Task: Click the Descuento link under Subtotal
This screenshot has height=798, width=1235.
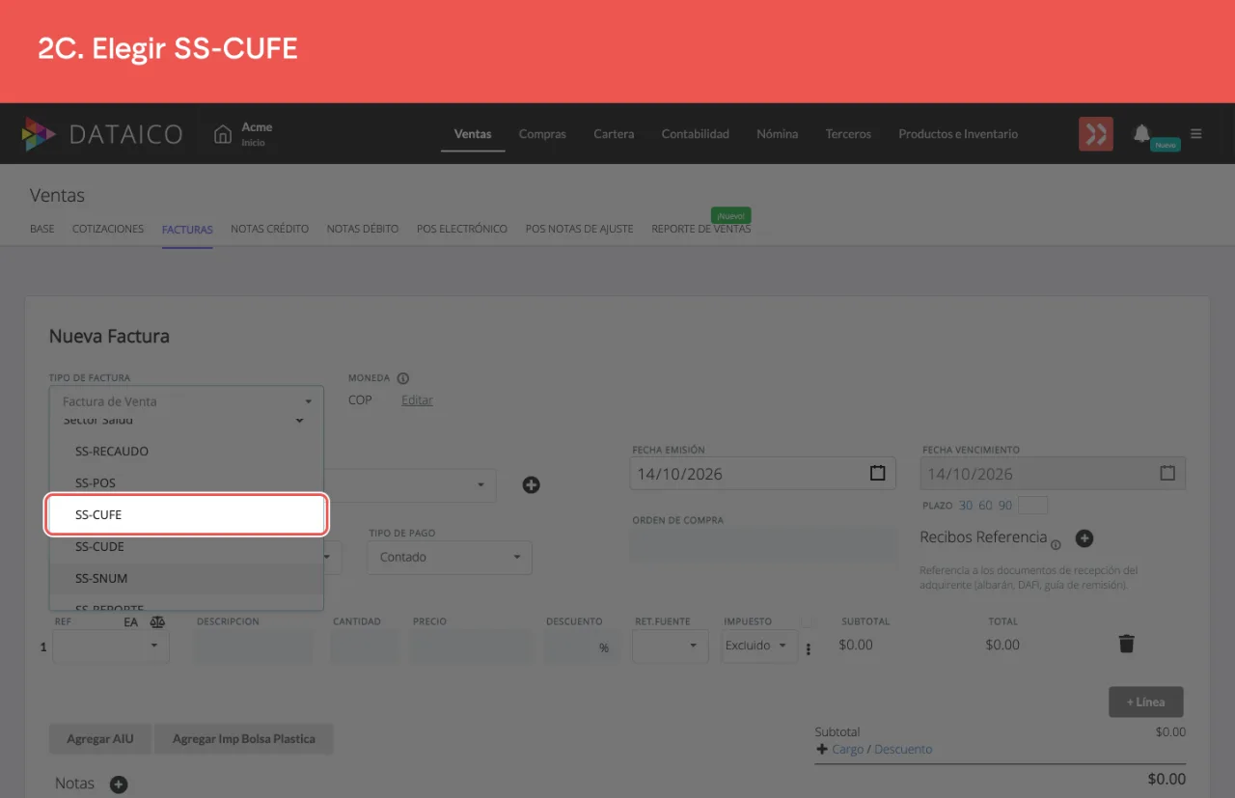Action: [x=903, y=750]
